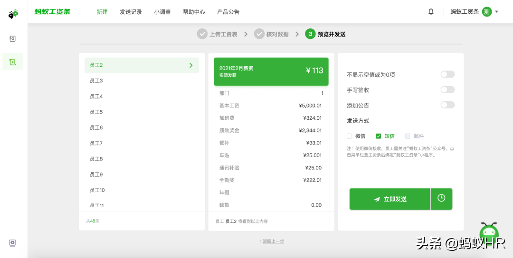Open the notification bell icon

431,12
